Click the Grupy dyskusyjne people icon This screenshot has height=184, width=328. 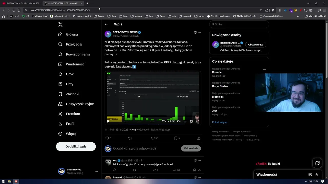pos(60,104)
